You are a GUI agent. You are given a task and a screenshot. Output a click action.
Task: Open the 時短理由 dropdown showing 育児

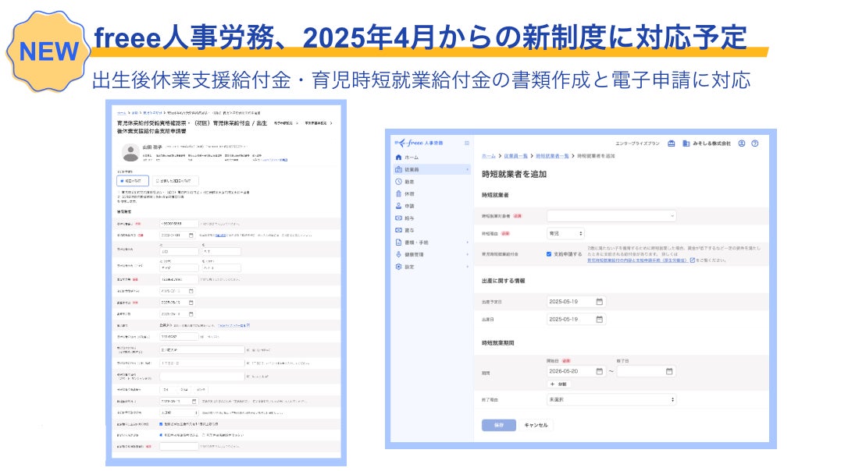tap(565, 234)
